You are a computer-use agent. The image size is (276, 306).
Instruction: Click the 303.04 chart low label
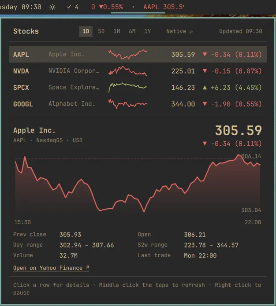click(251, 210)
